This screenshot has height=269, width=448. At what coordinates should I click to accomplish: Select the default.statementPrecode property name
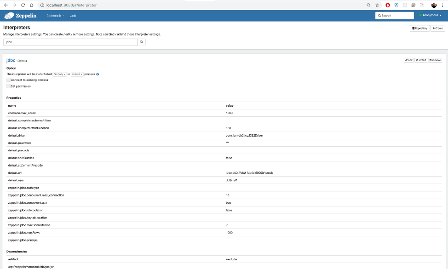(x=25, y=166)
